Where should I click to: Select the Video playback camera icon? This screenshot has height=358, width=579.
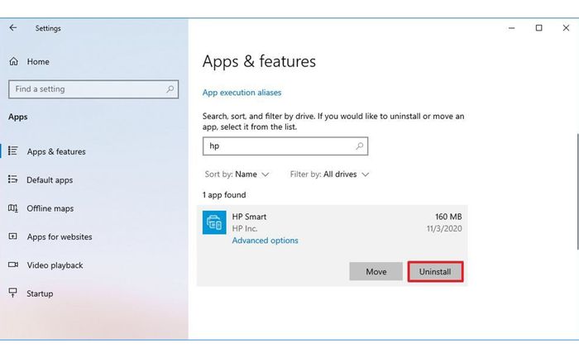coord(13,265)
